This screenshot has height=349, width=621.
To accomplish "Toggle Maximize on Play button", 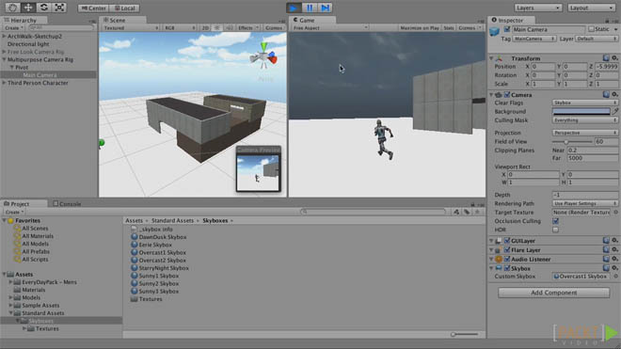I will pyautogui.click(x=420, y=27).
